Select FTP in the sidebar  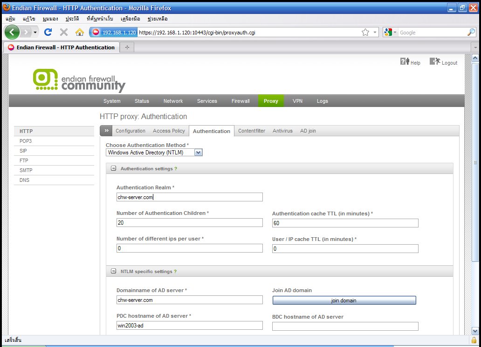54,160
